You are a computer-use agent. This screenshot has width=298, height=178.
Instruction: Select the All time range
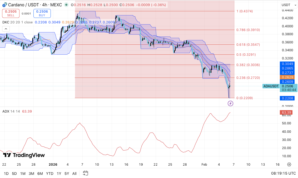coord(74,174)
